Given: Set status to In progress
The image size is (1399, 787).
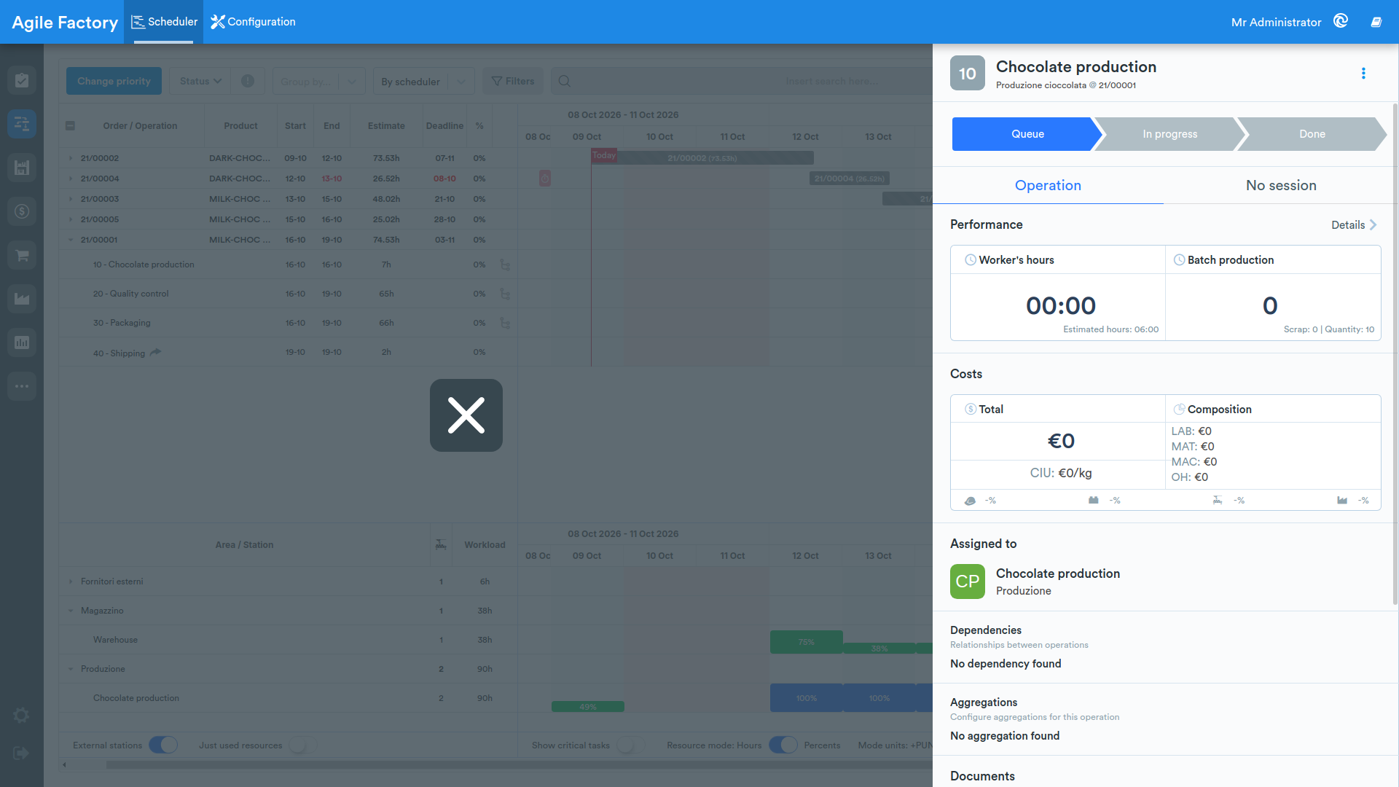Looking at the screenshot, I should [1169, 134].
